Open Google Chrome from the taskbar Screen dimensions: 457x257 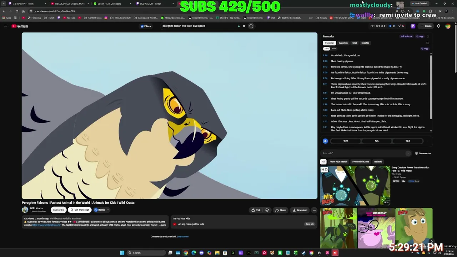pos(186,253)
